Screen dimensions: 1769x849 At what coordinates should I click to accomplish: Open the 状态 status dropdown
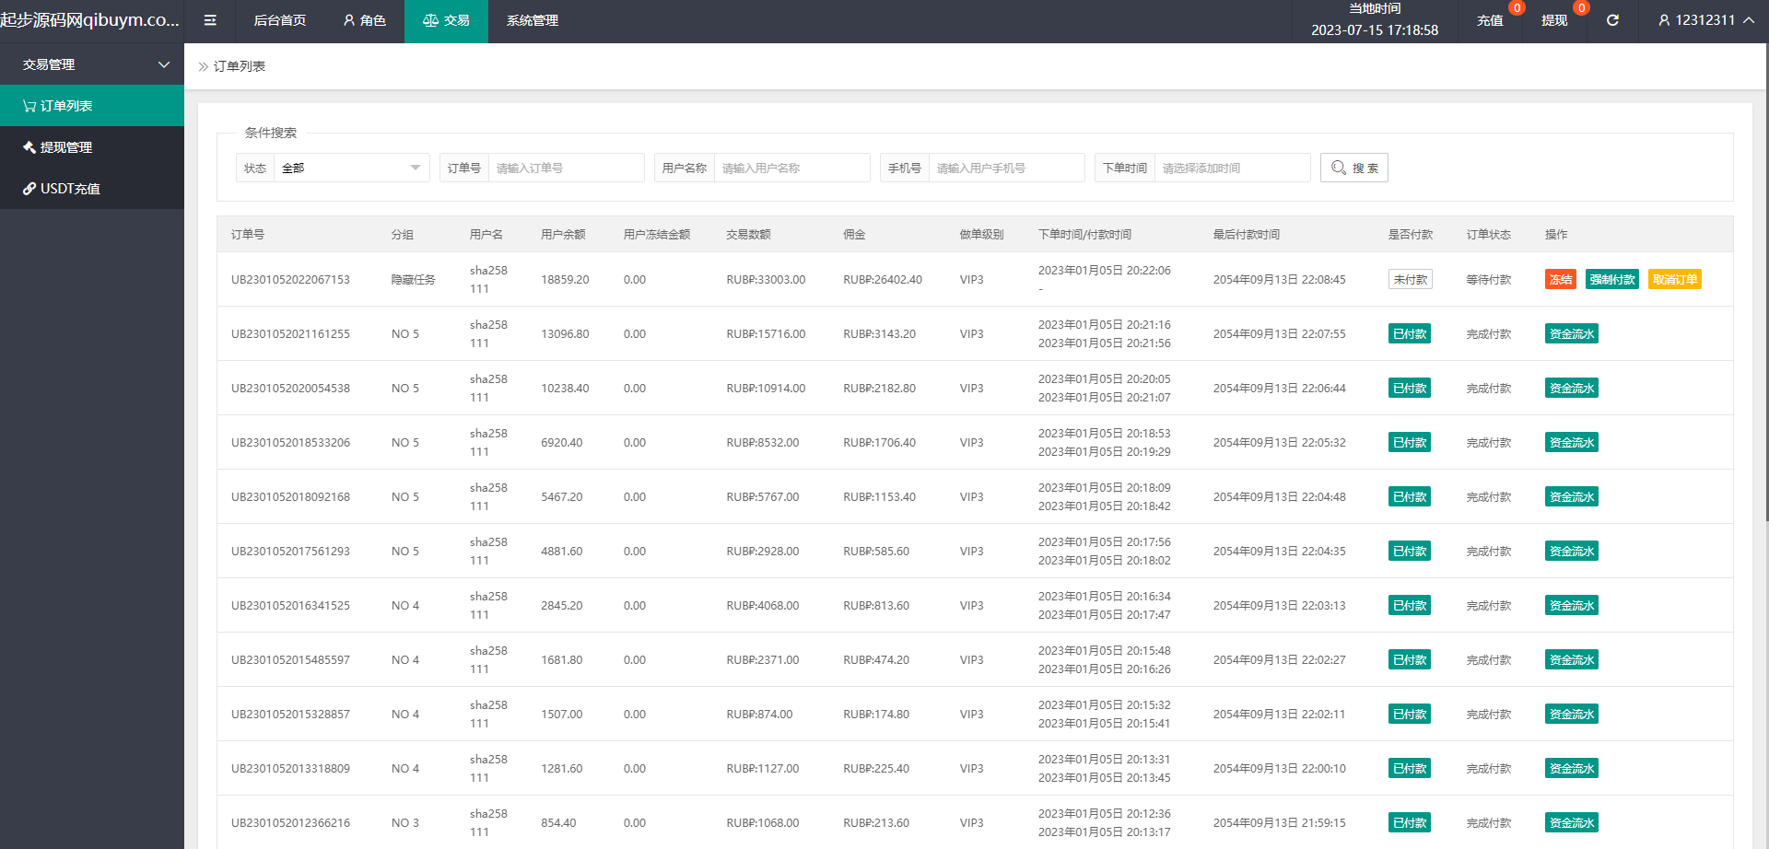350,168
